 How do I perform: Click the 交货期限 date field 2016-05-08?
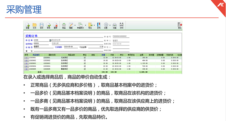(71, 47)
